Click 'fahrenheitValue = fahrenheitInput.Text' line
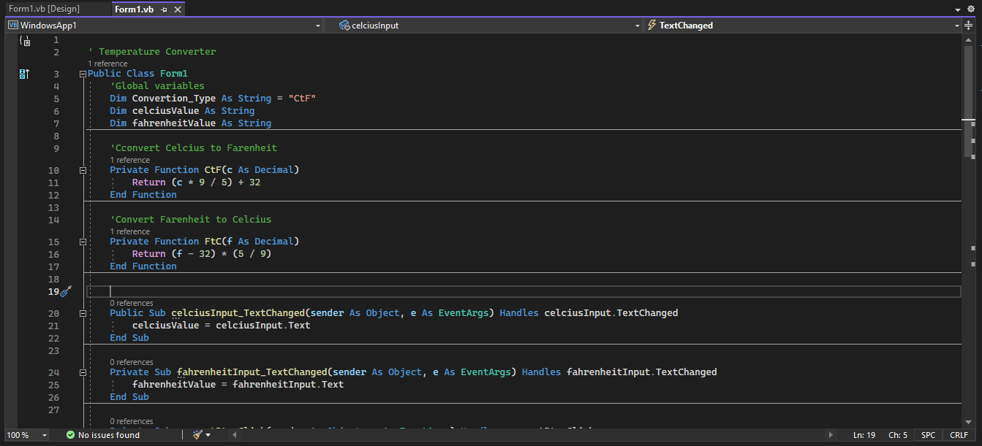Image resolution: width=982 pixels, height=446 pixels. pyautogui.click(x=238, y=385)
